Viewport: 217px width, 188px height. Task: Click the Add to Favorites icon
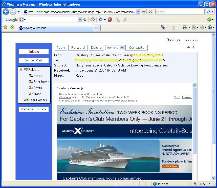coord(12,27)
